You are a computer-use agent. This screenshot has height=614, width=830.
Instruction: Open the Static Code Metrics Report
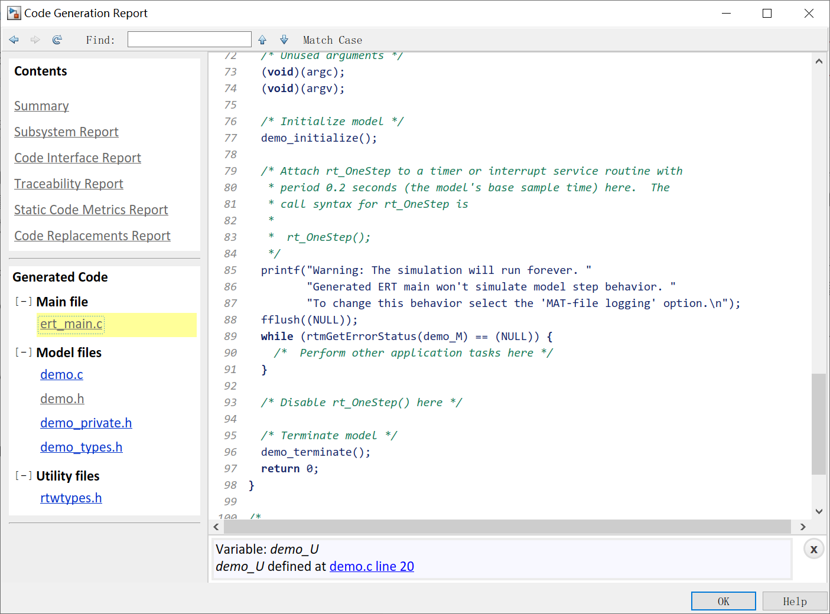(x=91, y=210)
